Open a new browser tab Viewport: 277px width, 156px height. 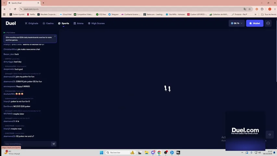tap(43, 3)
